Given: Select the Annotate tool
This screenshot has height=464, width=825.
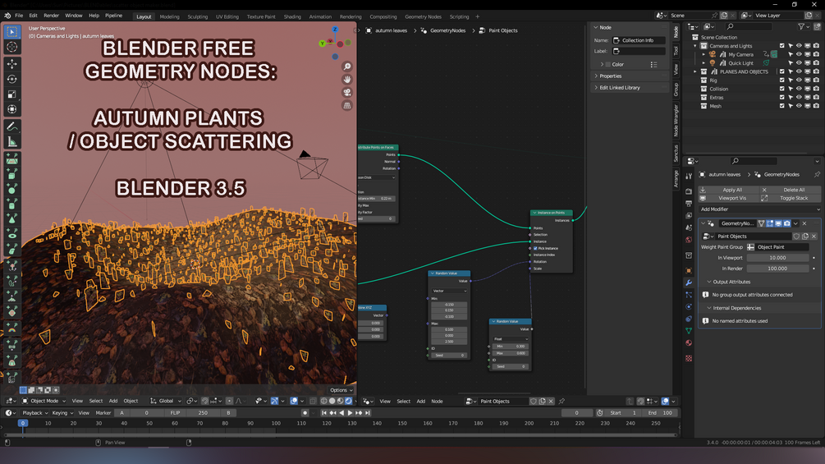Looking at the screenshot, I should tap(11, 126).
